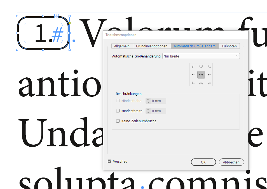Click the top-left corner handle of frame

[x=17, y=16]
